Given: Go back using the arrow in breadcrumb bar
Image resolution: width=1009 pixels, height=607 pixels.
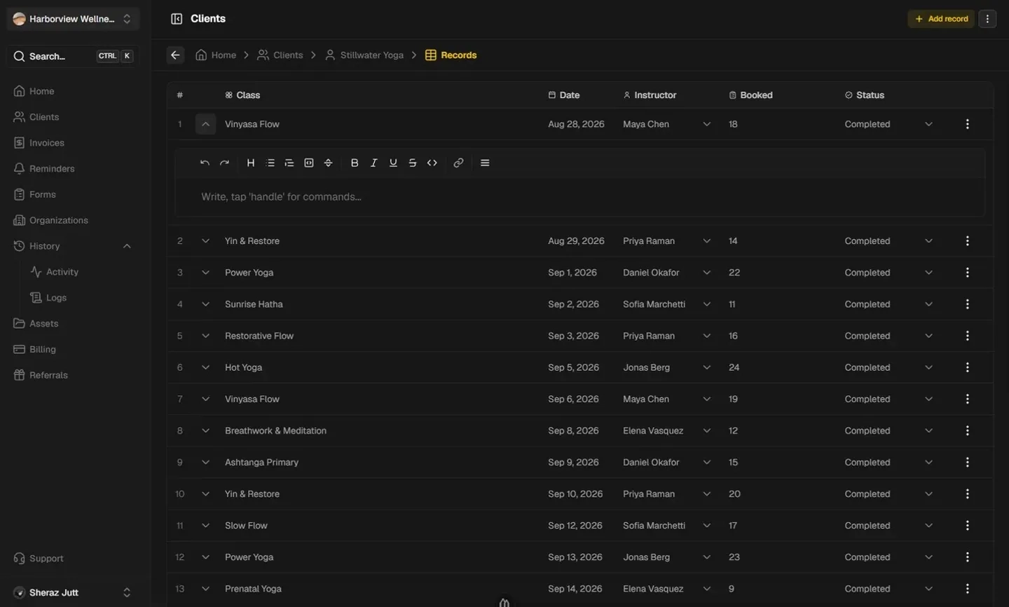Looking at the screenshot, I should click(x=176, y=55).
